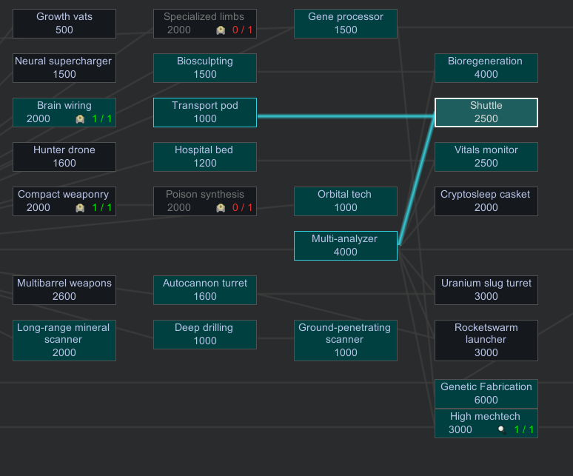This screenshot has width=573, height=476.
Task: Select the Specialized limbs research node
Action: [x=205, y=24]
